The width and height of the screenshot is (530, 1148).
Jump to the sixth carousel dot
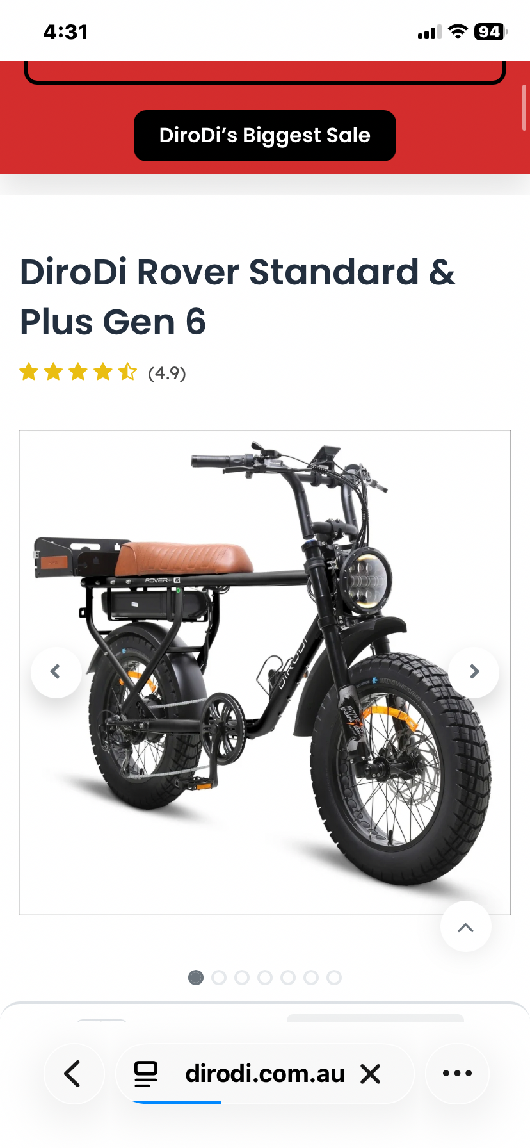point(311,978)
